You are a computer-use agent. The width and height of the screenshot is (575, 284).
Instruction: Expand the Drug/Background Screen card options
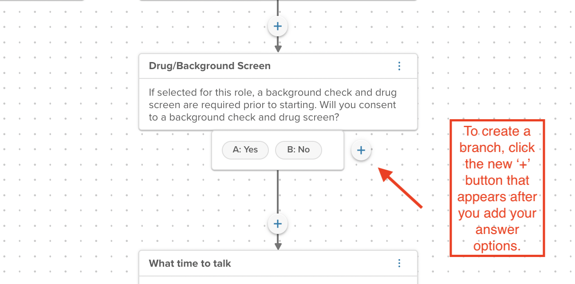[399, 66]
